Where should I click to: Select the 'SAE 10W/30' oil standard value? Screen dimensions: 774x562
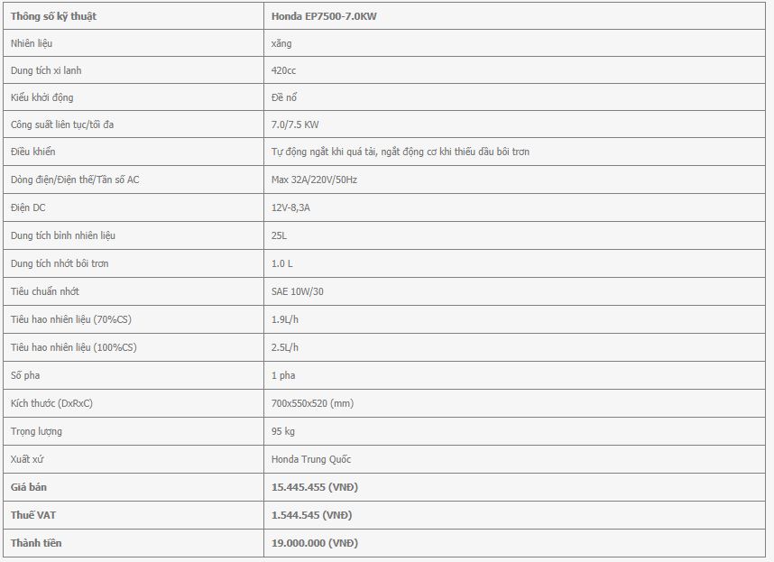(296, 291)
